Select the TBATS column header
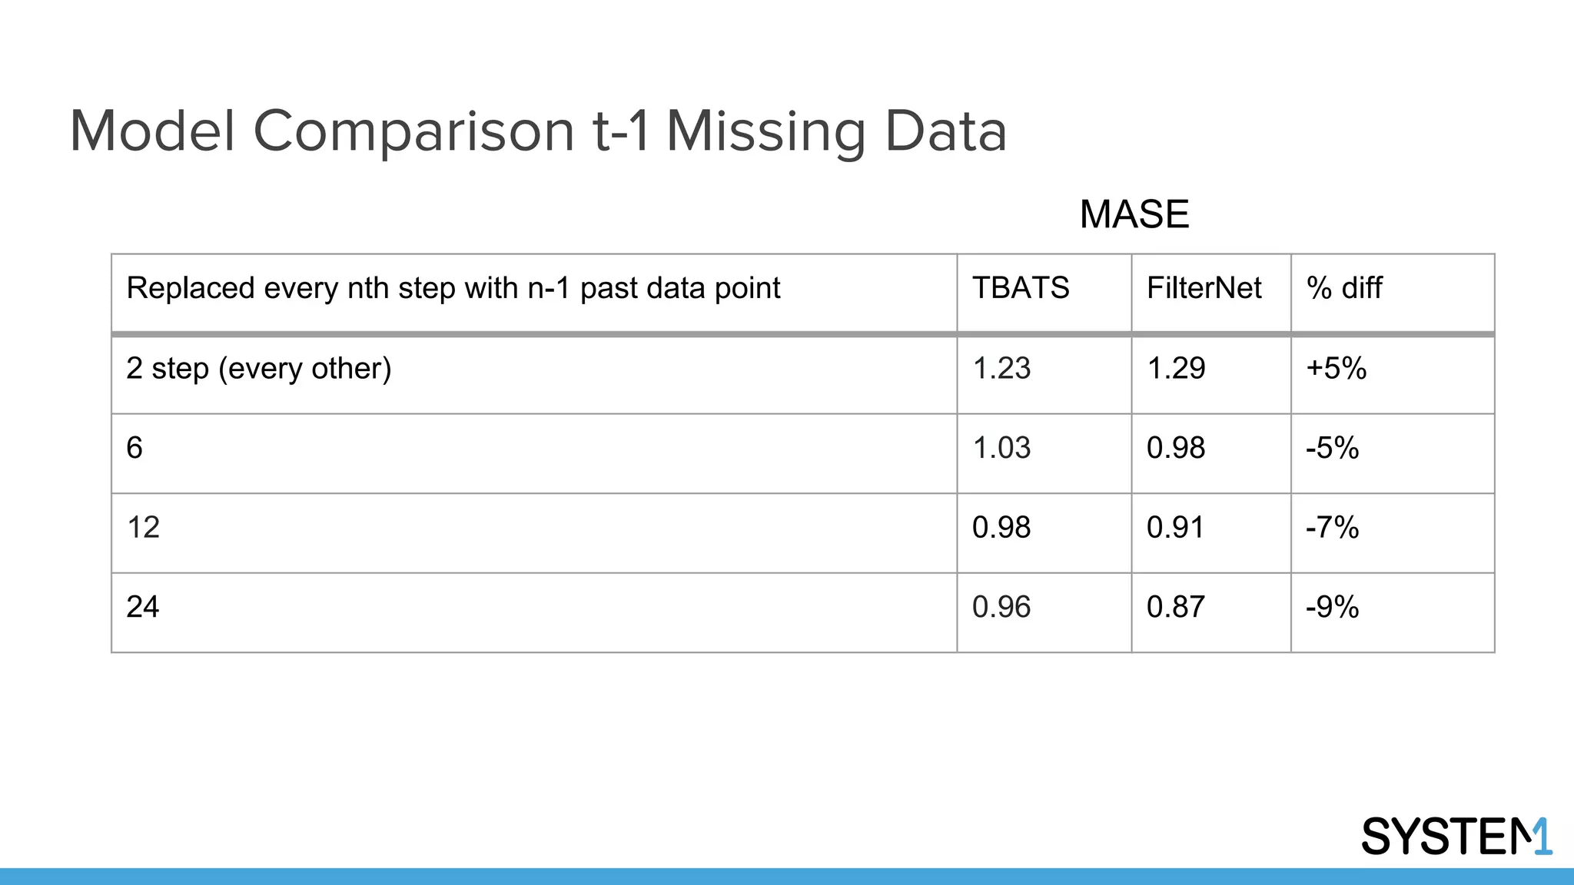Screen dimensions: 1574x885 point(1021,289)
